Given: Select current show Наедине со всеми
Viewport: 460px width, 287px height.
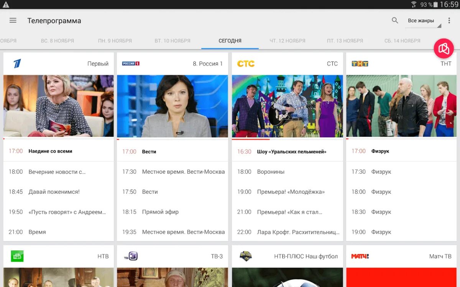Looking at the screenshot, I should (59, 151).
